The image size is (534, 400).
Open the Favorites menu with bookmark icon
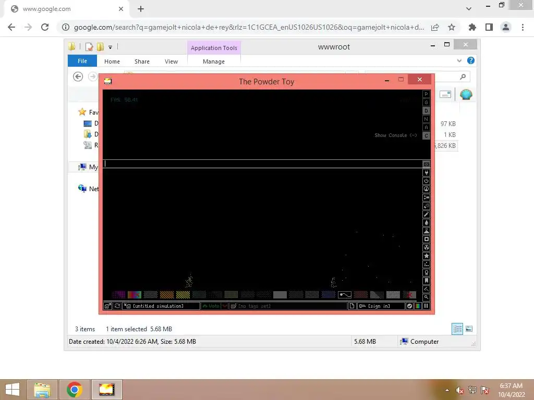tap(426, 281)
